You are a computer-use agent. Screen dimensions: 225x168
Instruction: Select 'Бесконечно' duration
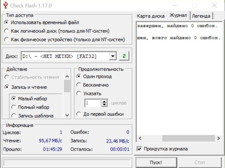point(92,85)
